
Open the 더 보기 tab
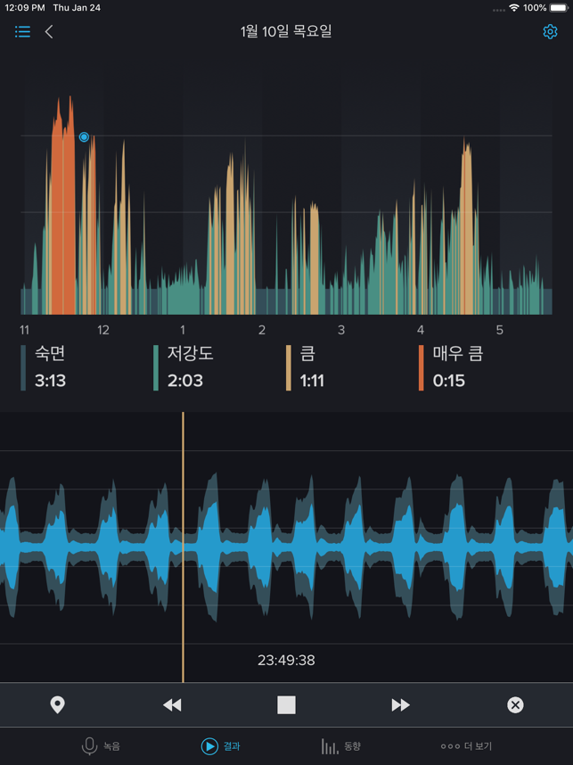(x=466, y=746)
